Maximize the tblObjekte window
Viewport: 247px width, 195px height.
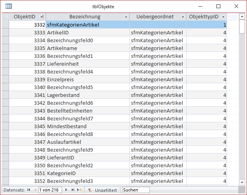click(218, 6)
